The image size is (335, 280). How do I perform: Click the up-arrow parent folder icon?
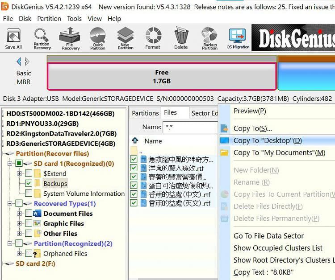coord(135,140)
